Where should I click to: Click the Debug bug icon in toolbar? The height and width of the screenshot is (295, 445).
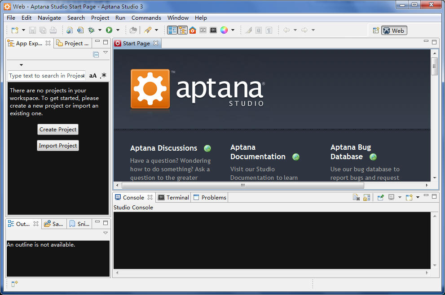click(91, 30)
